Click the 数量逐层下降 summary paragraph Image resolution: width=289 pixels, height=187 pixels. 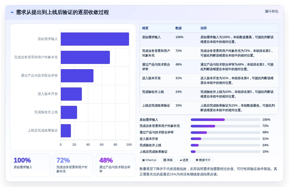(x=208, y=172)
